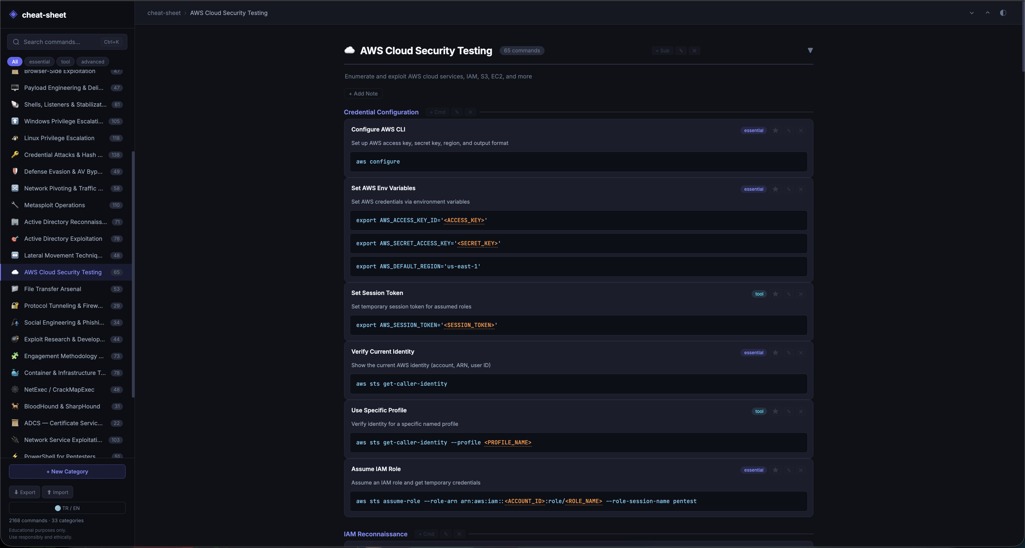Add a subsection with the + Sub button
Viewport: 1025px width, 548px height.
663,51
